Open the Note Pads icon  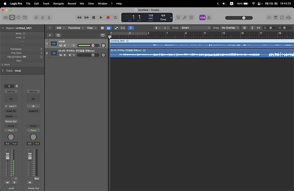[x=276, y=17]
